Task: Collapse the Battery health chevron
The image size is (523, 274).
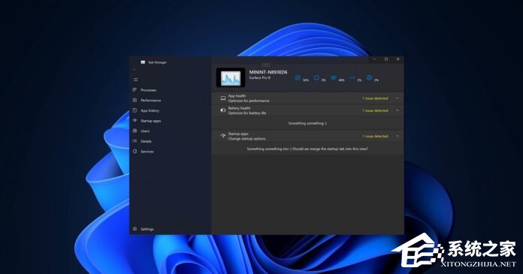Action: tap(398, 110)
